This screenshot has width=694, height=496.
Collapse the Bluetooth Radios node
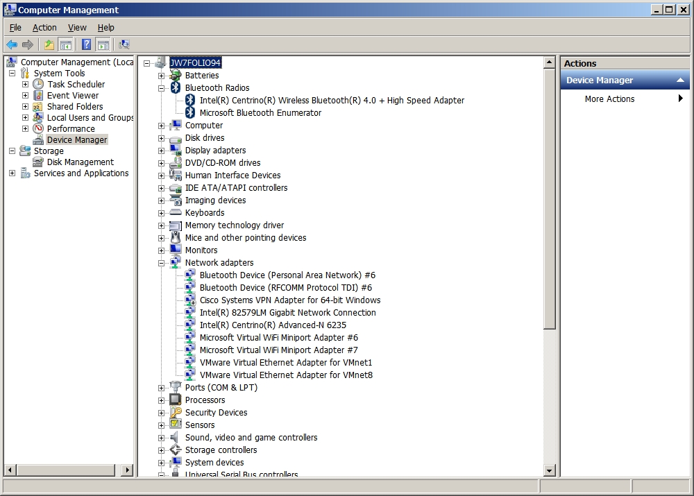tap(161, 88)
